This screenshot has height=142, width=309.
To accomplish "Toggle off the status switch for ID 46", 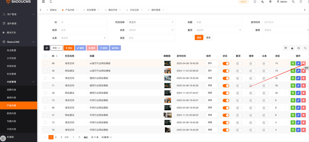I will click(226, 71).
